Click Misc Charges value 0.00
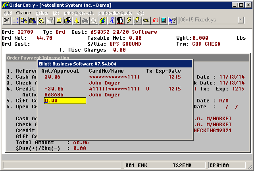 (119, 50)
